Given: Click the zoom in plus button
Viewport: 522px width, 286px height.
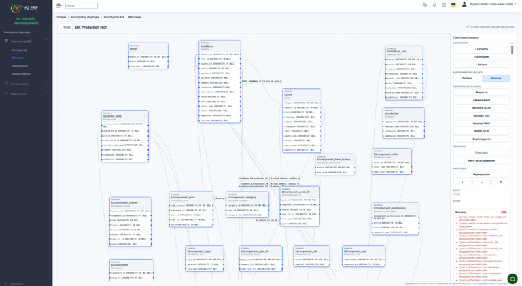Looking at the screenshot, I should coord(462,182).
